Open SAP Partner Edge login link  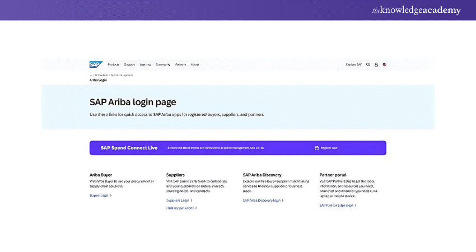[338, 206]
